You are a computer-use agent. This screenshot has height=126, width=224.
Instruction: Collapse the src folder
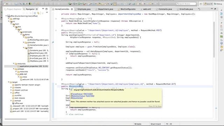(8, 21)
